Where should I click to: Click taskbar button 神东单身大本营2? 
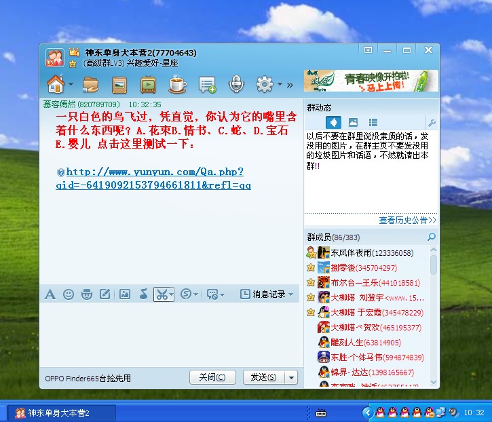[x=62, y=413]
